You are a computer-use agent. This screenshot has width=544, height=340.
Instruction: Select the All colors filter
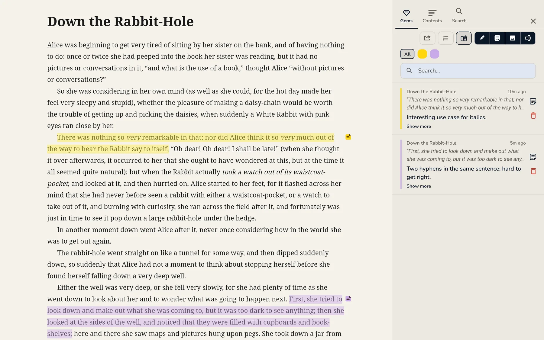(407, 54)
